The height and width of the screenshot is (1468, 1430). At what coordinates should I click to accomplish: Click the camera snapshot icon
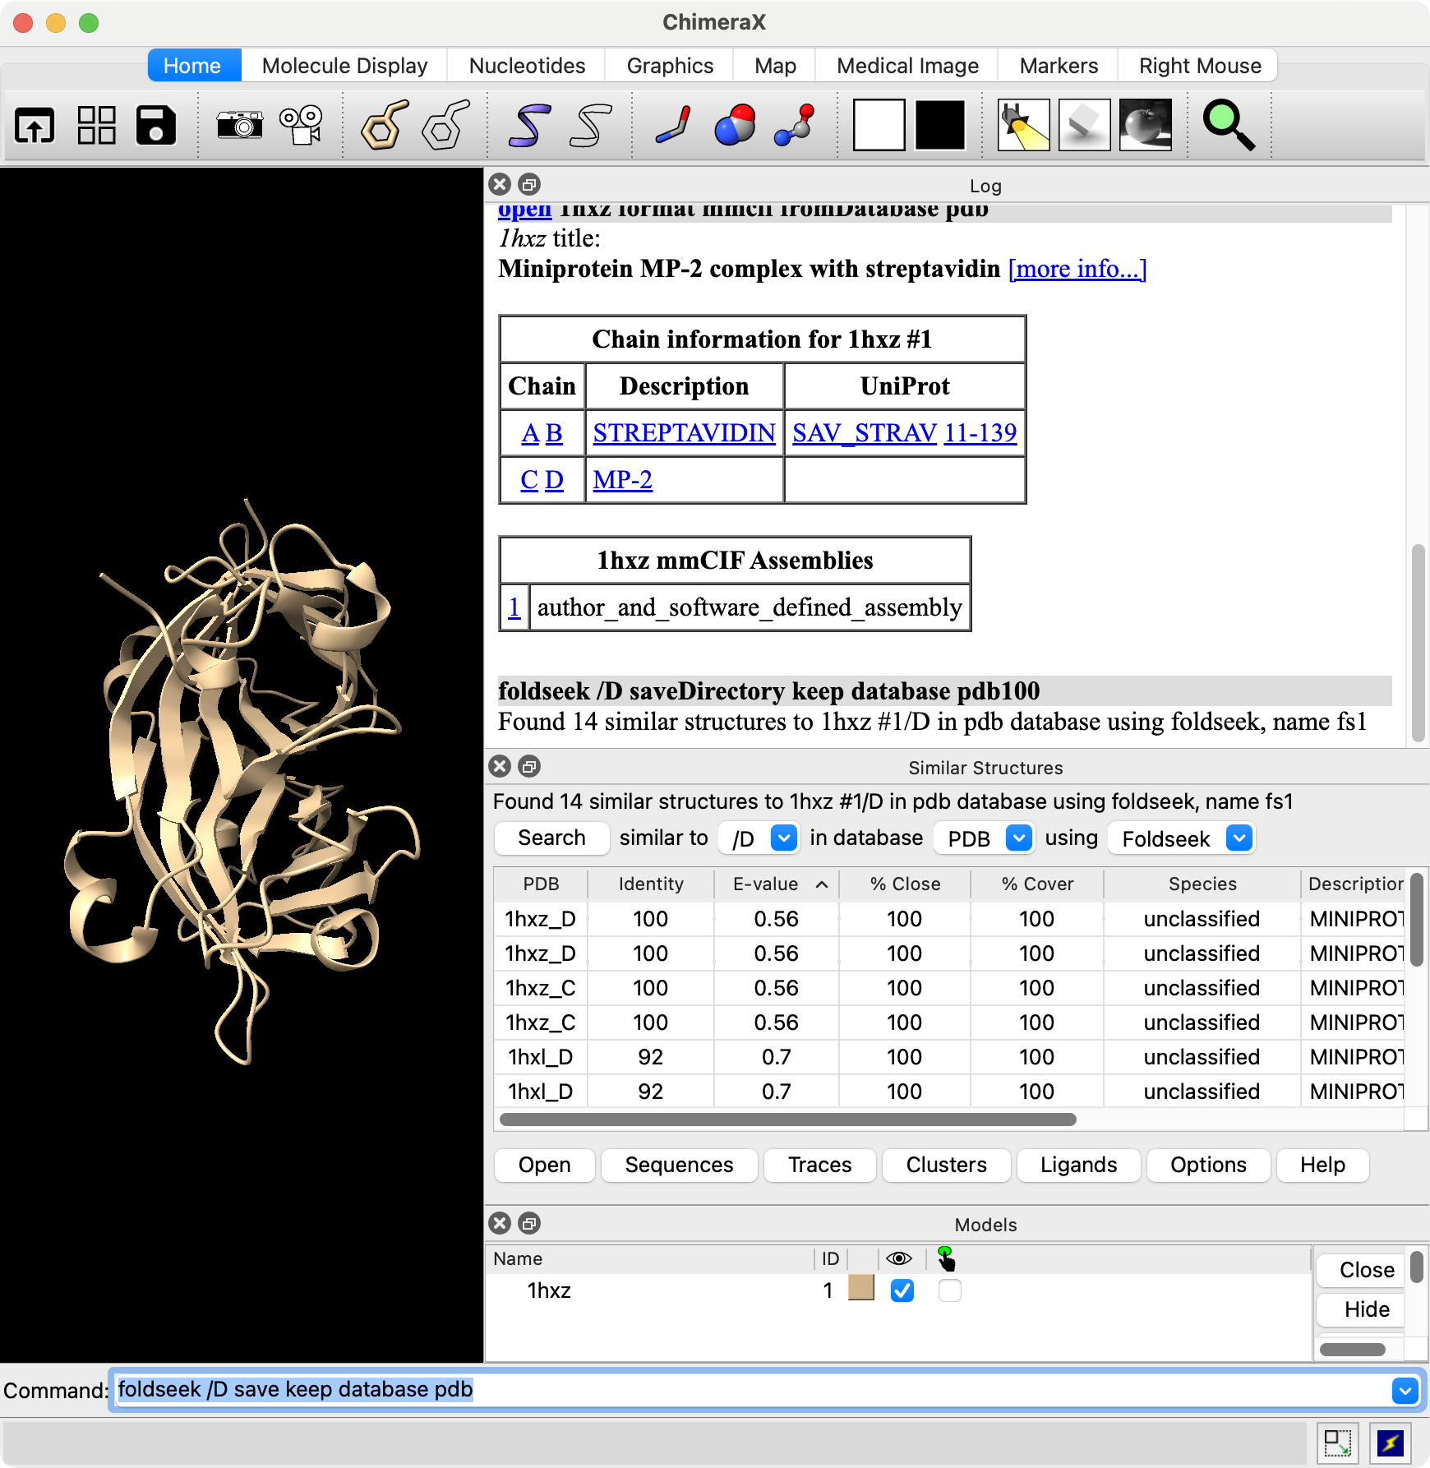pyautogui.click(x=239, y=125)
